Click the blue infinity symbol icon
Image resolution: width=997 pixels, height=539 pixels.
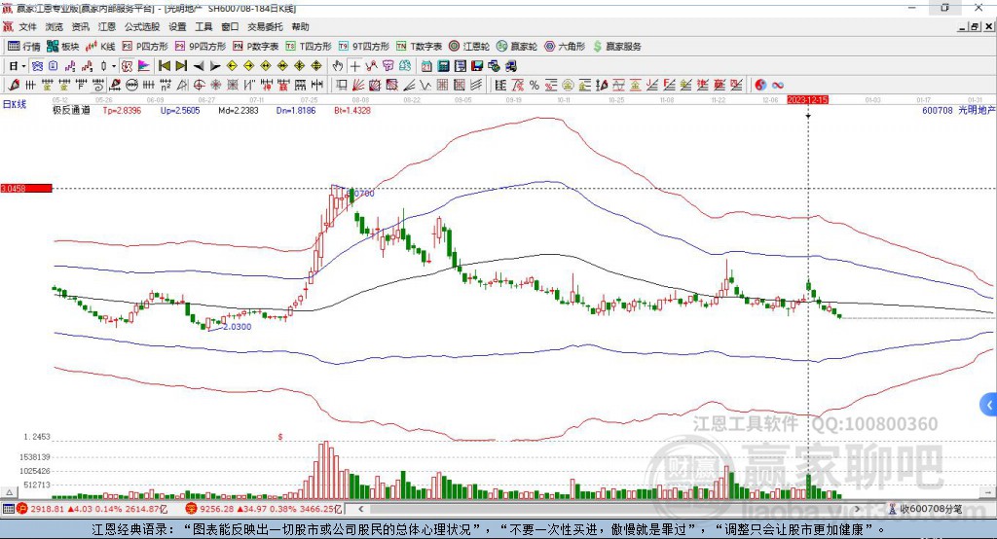click(778, 86)
